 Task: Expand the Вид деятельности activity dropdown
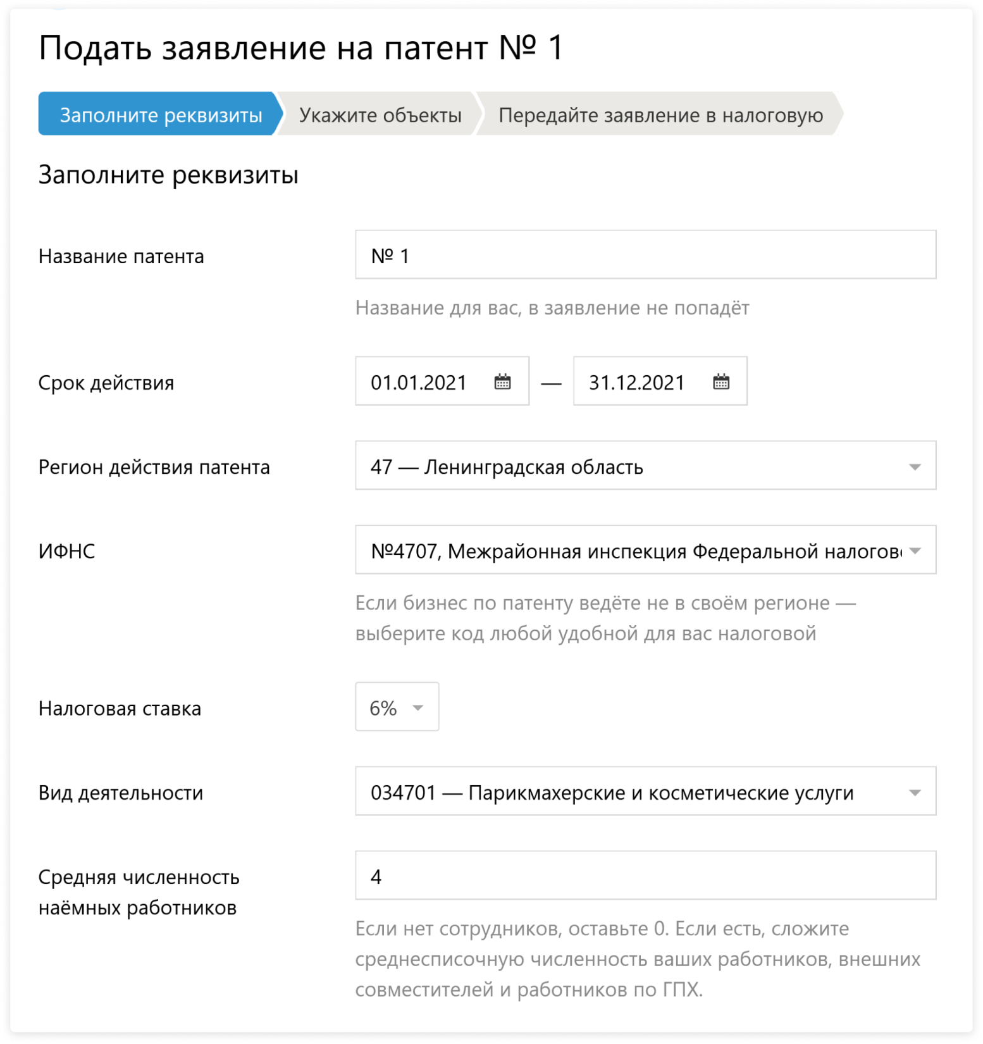tap(914, 793)
